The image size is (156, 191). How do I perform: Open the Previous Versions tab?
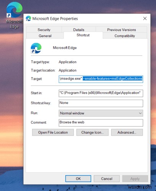pyautogui.click(x=121, y=30)
